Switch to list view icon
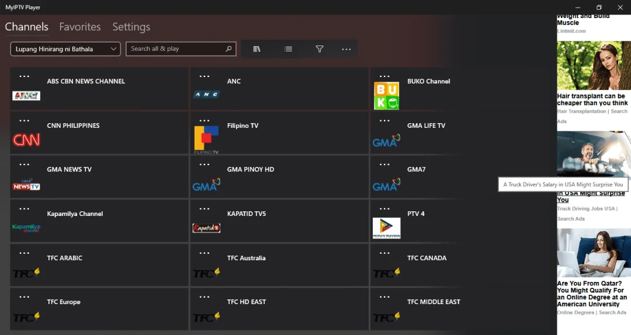The image size is (631, 335). (x=288, y=49)
